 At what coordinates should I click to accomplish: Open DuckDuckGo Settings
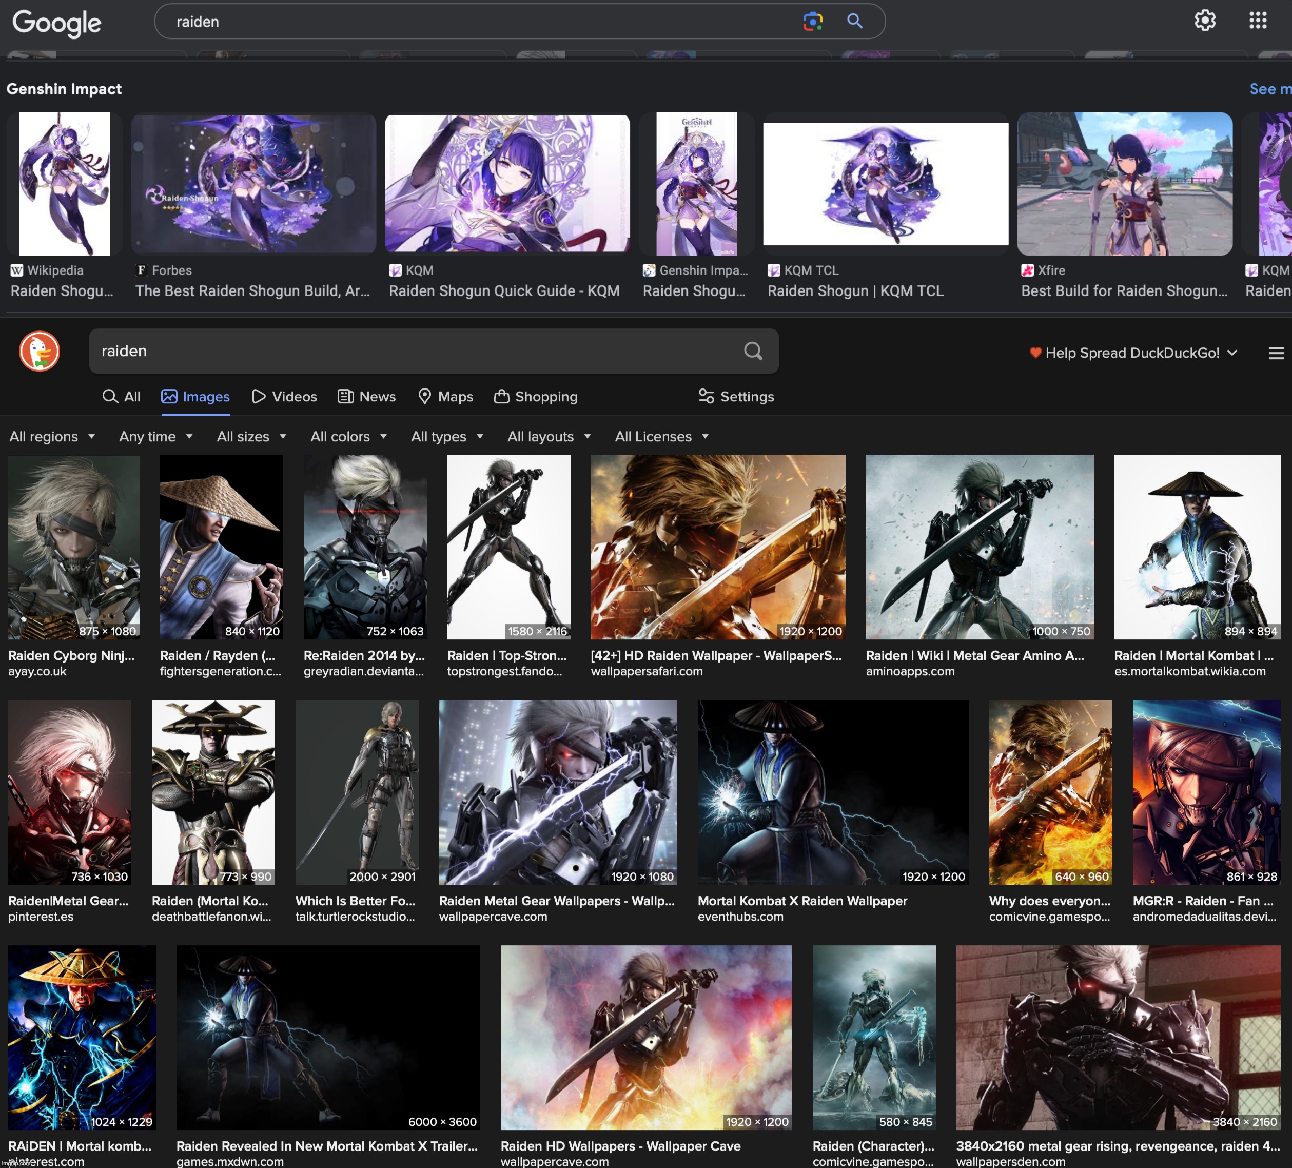736,397
